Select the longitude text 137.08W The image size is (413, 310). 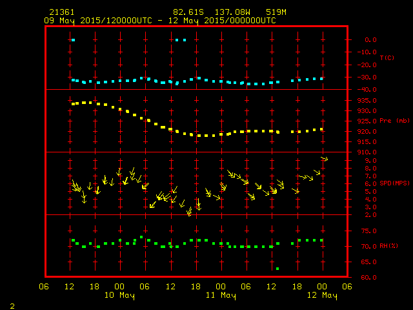[232, 12]
